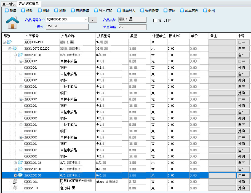Enable the 显示工序 checkbox
251x193 pixels.
coord(155,20)
